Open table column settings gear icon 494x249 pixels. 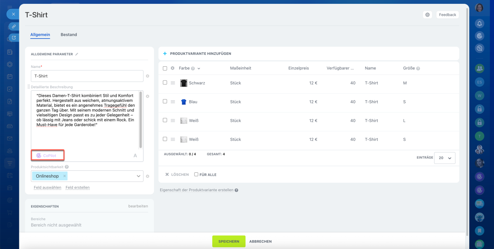[x=173, y=68]
